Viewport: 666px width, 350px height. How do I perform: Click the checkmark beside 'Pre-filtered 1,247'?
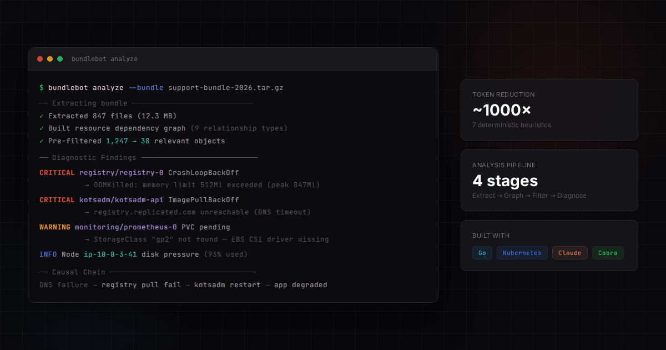pyautogui.click(x=42, y=141)
